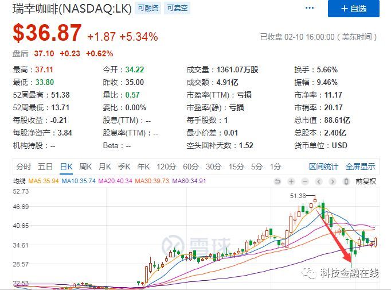
Task: Switch to the 五日 tab
Action: (45, 167)
